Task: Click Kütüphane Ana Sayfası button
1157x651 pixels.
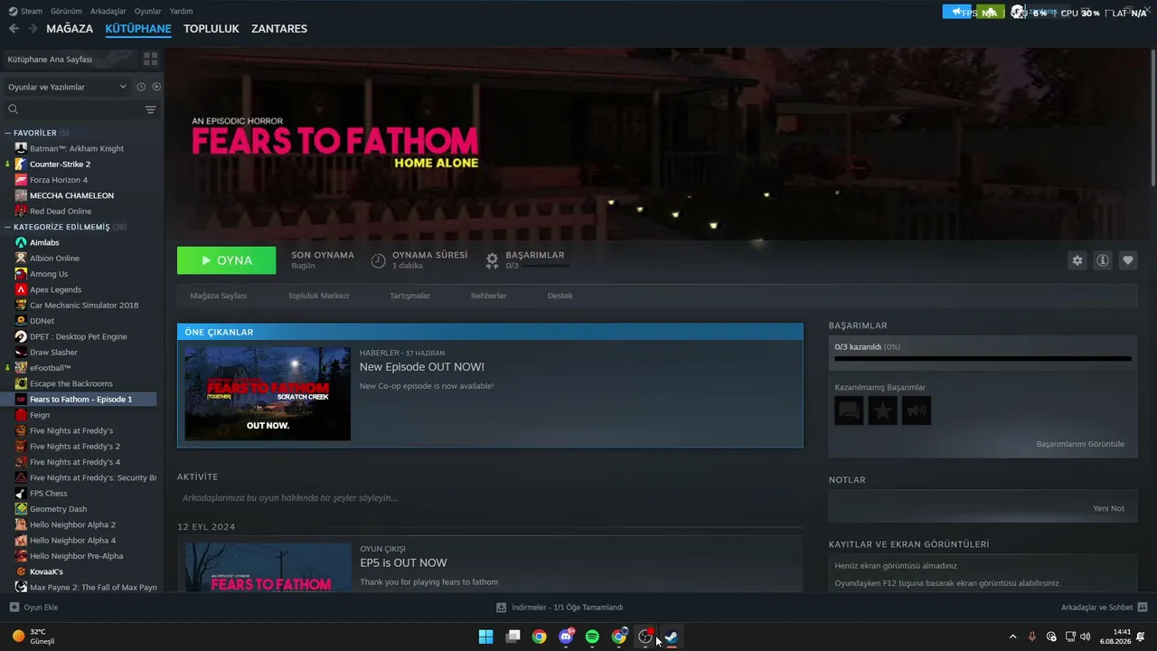Action: [70, 59]
